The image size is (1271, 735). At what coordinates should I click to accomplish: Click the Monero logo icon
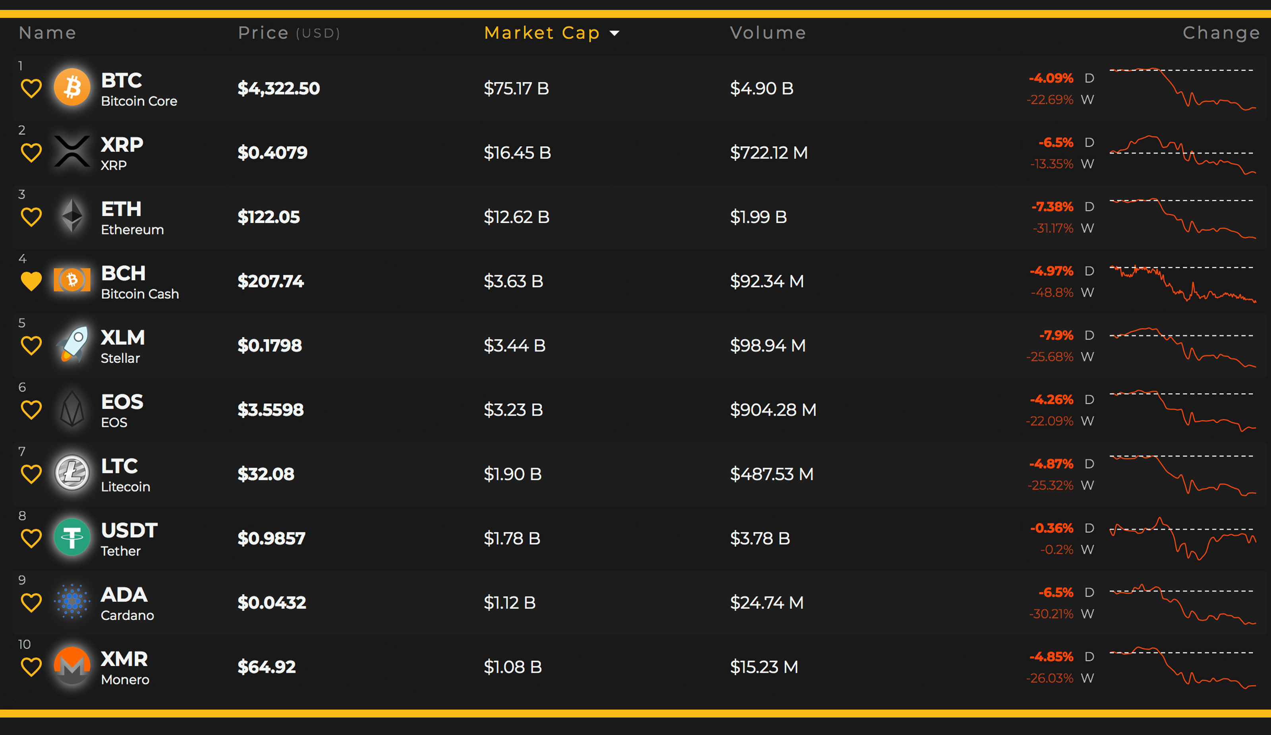coord(72,666)
